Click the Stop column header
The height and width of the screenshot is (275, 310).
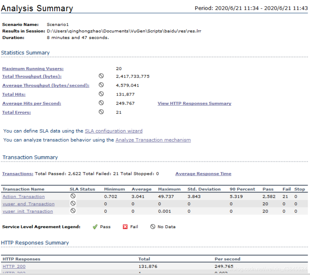pyautogui.click(x=300, y=189)
